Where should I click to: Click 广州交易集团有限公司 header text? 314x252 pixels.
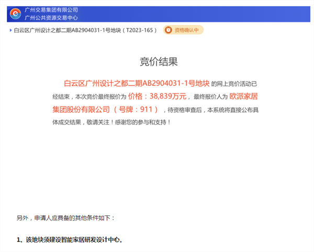(51, 10)
